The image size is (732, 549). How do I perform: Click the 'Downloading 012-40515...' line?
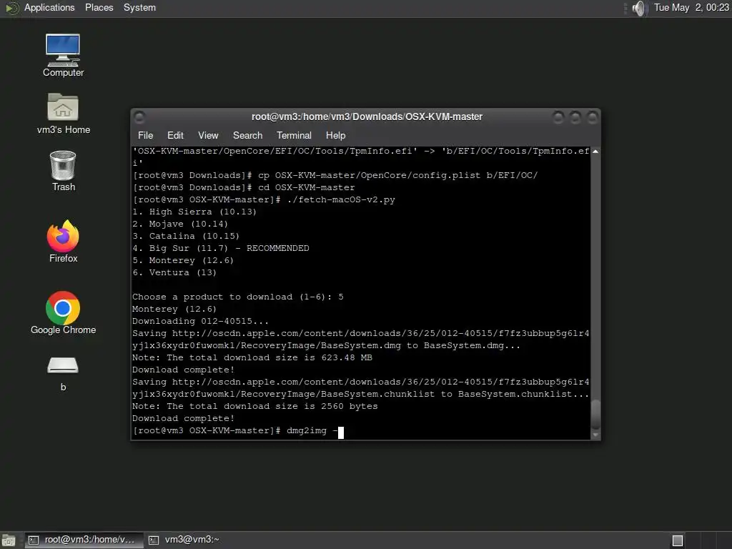201,321
